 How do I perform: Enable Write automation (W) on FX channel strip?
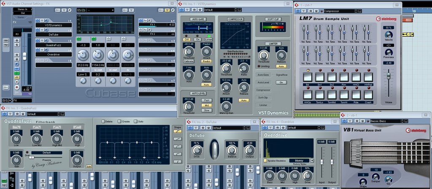(17, 59)
